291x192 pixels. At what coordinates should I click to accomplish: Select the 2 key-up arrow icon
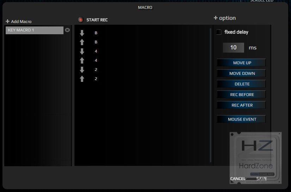(x=82, y=79)
